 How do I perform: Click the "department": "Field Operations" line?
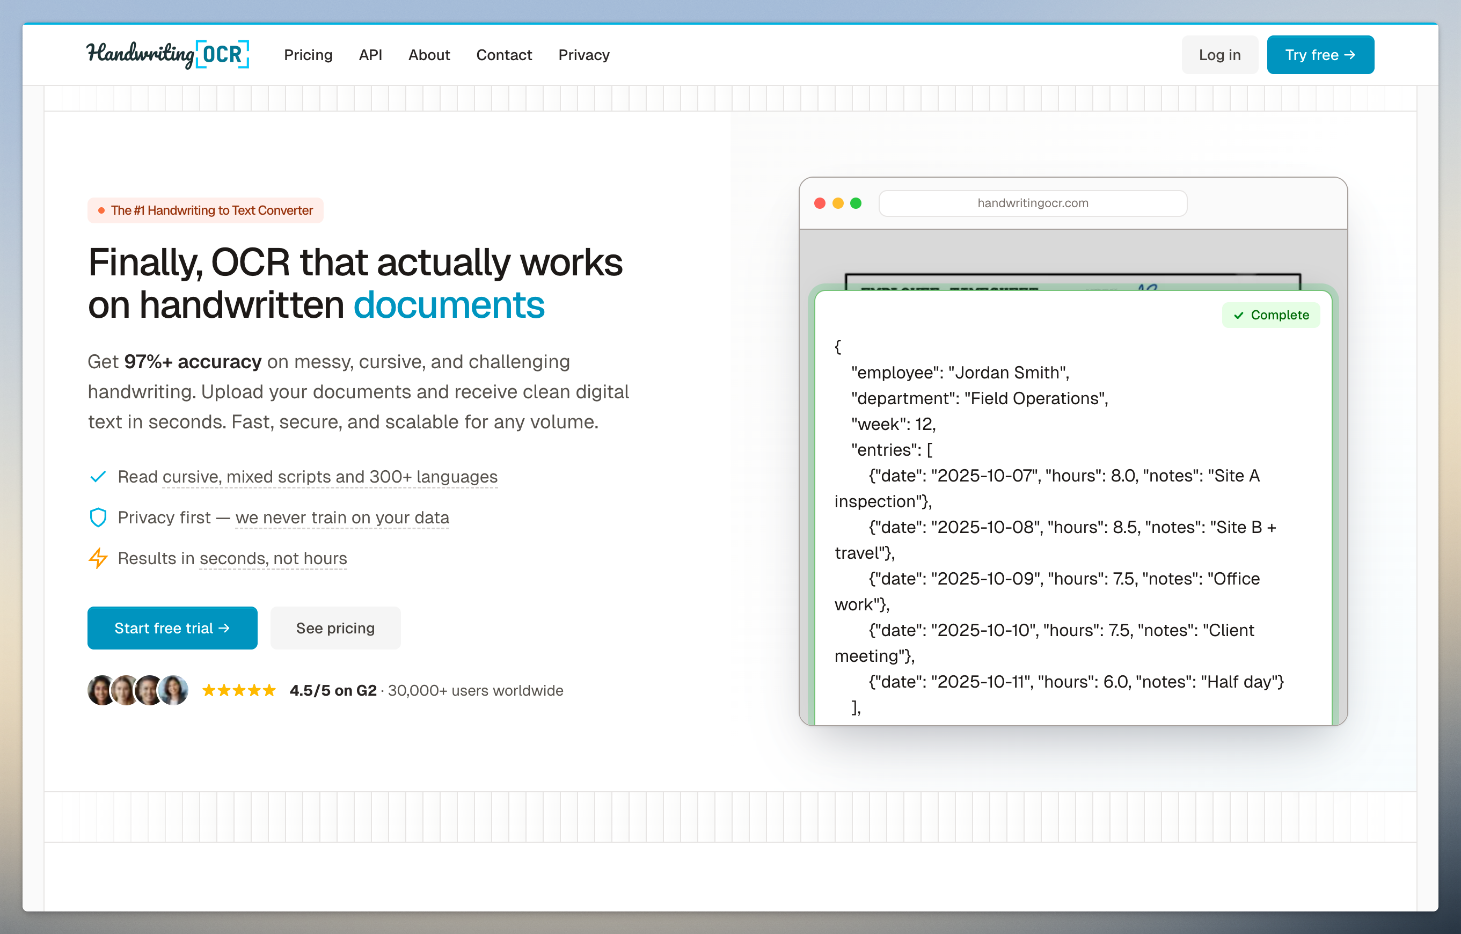click(x=979, y=399)
